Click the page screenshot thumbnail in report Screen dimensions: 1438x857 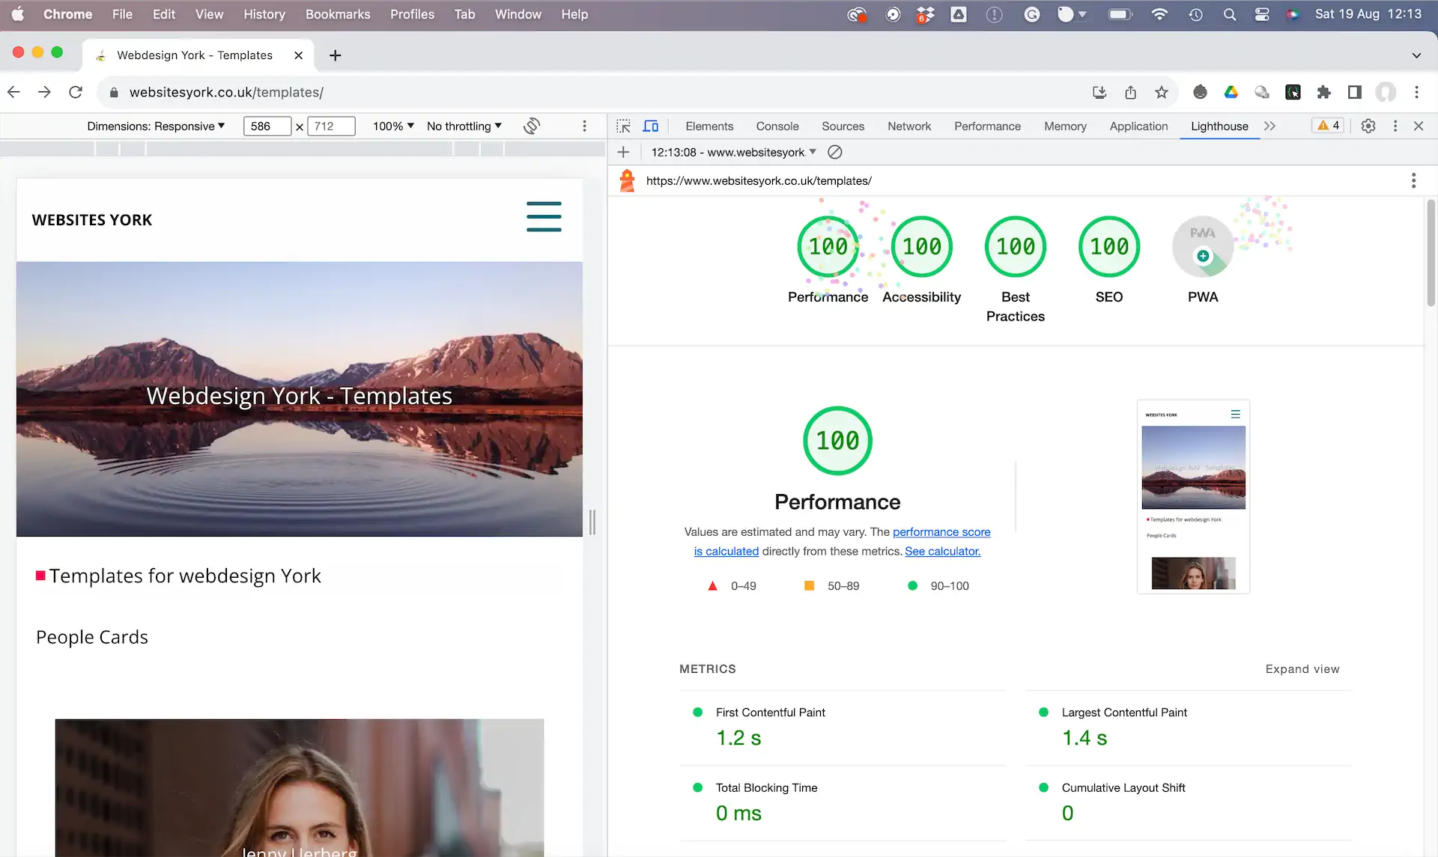1193,496
